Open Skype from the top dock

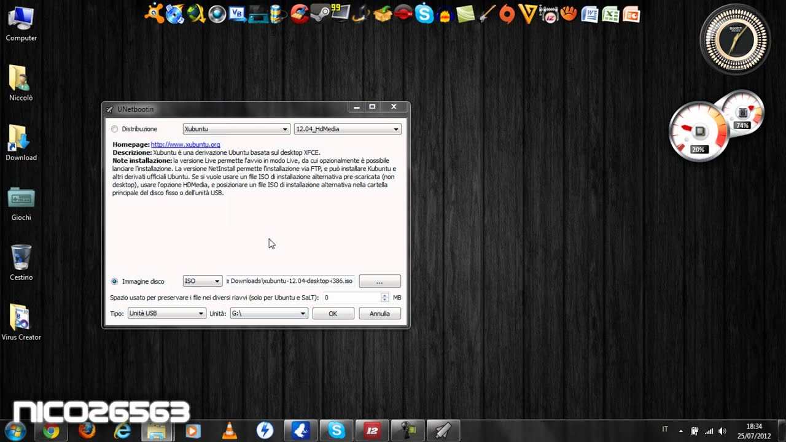coord(424,14)
